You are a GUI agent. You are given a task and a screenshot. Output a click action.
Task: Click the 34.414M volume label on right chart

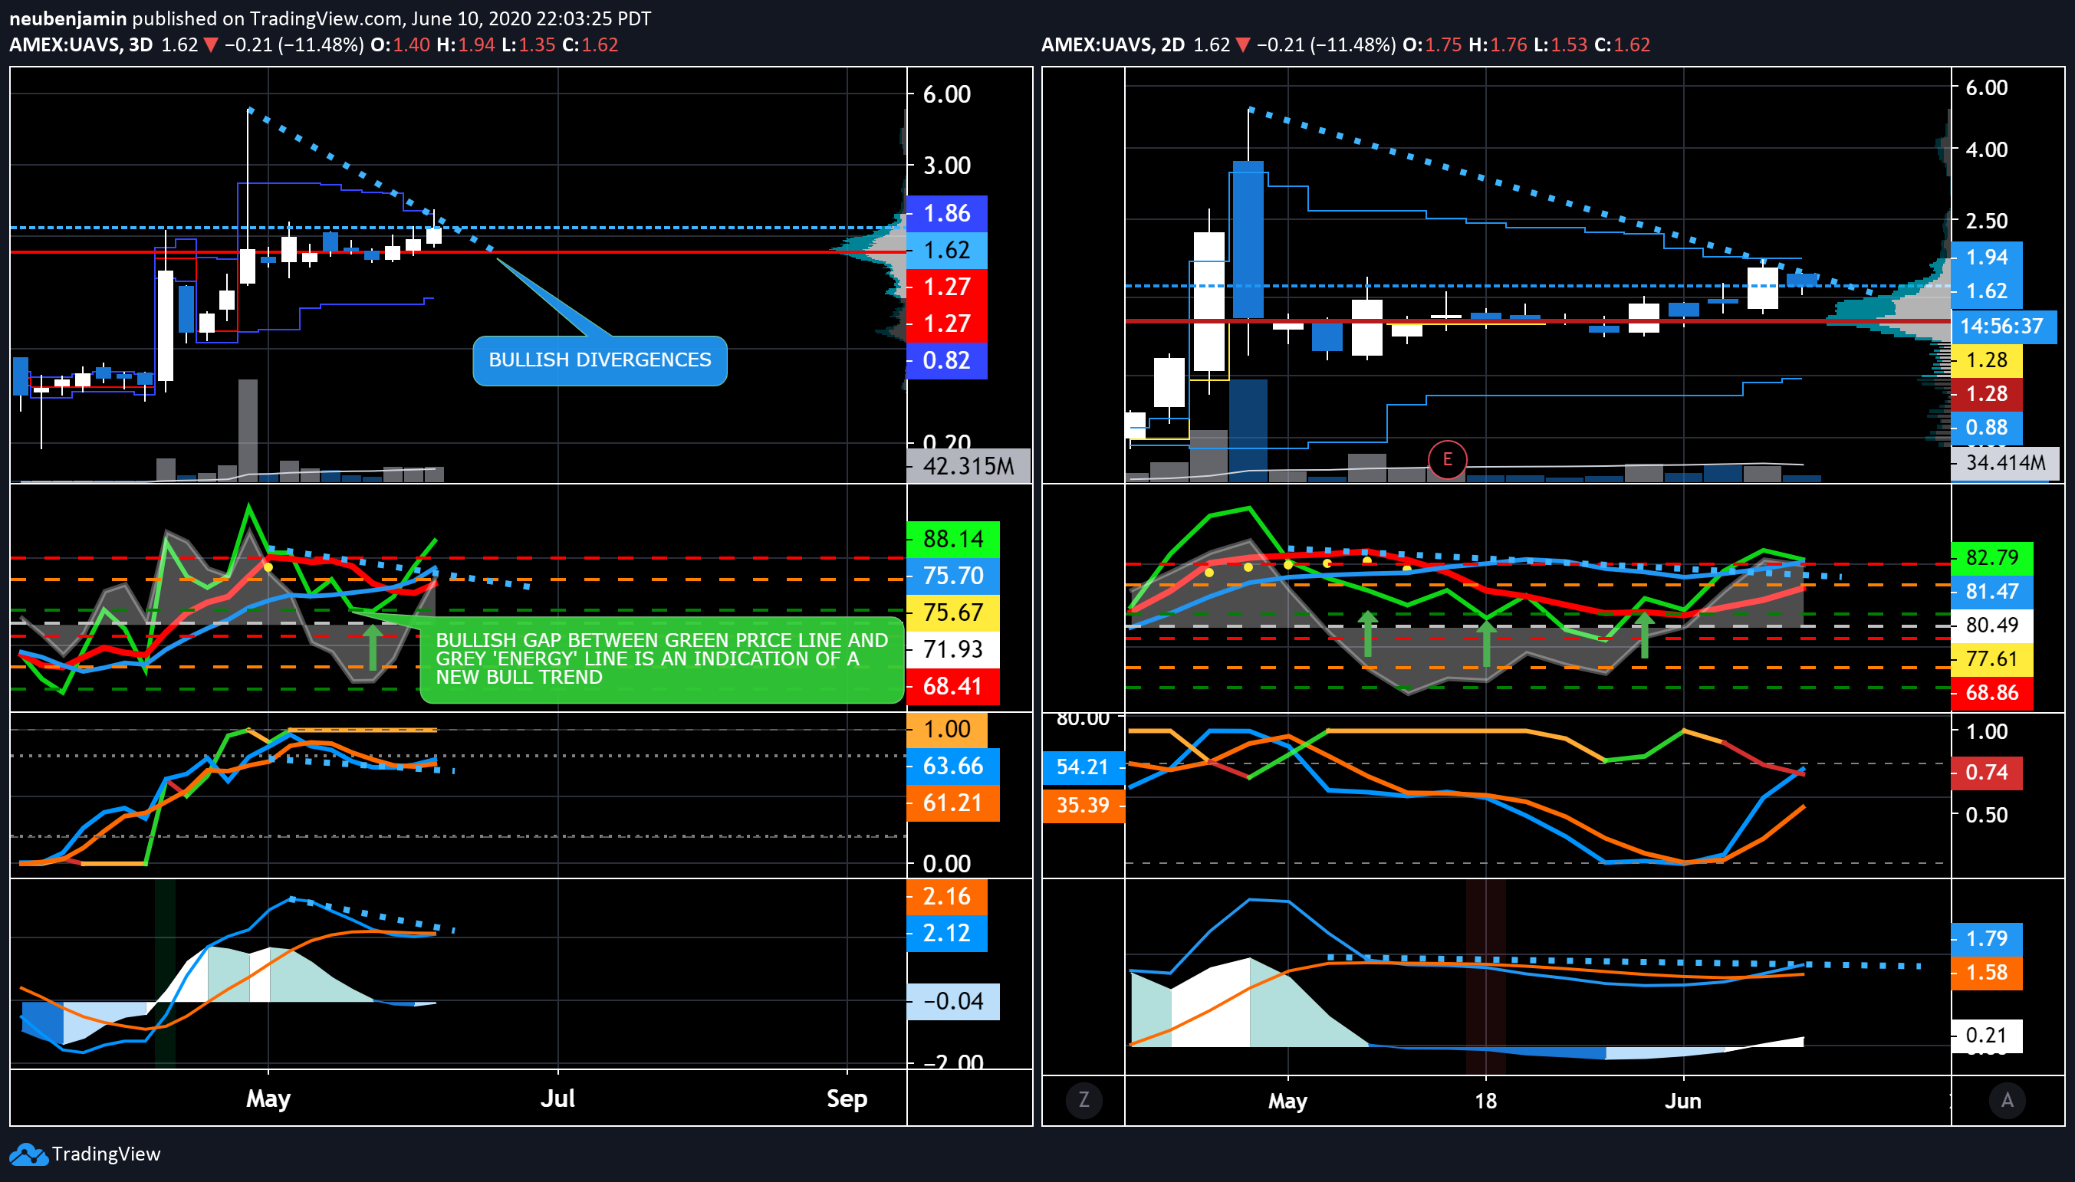click(x=2005, y=463)
